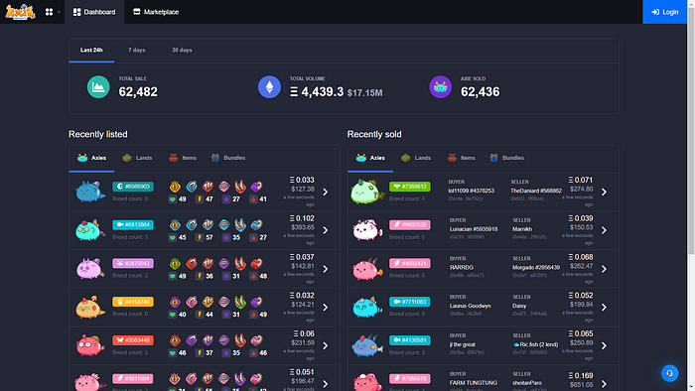Click the aqua ID badge in Ξ 0.102 listing
The width and height of the screenshot is (695, 391).
click(x=133, y=225)
